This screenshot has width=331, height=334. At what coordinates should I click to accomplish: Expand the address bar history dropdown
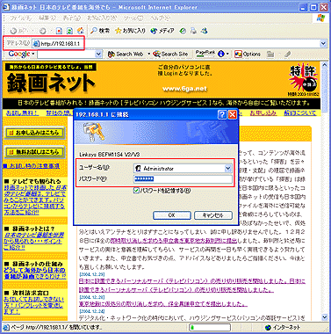(323, 43)
